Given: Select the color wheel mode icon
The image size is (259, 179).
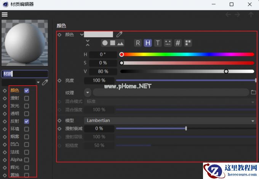Looking at the screenshot, I should pyautogui.click(x=105, y=43).
